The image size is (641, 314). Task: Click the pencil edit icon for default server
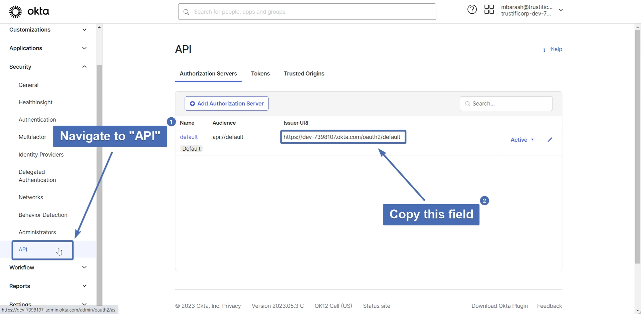(550, 140)
